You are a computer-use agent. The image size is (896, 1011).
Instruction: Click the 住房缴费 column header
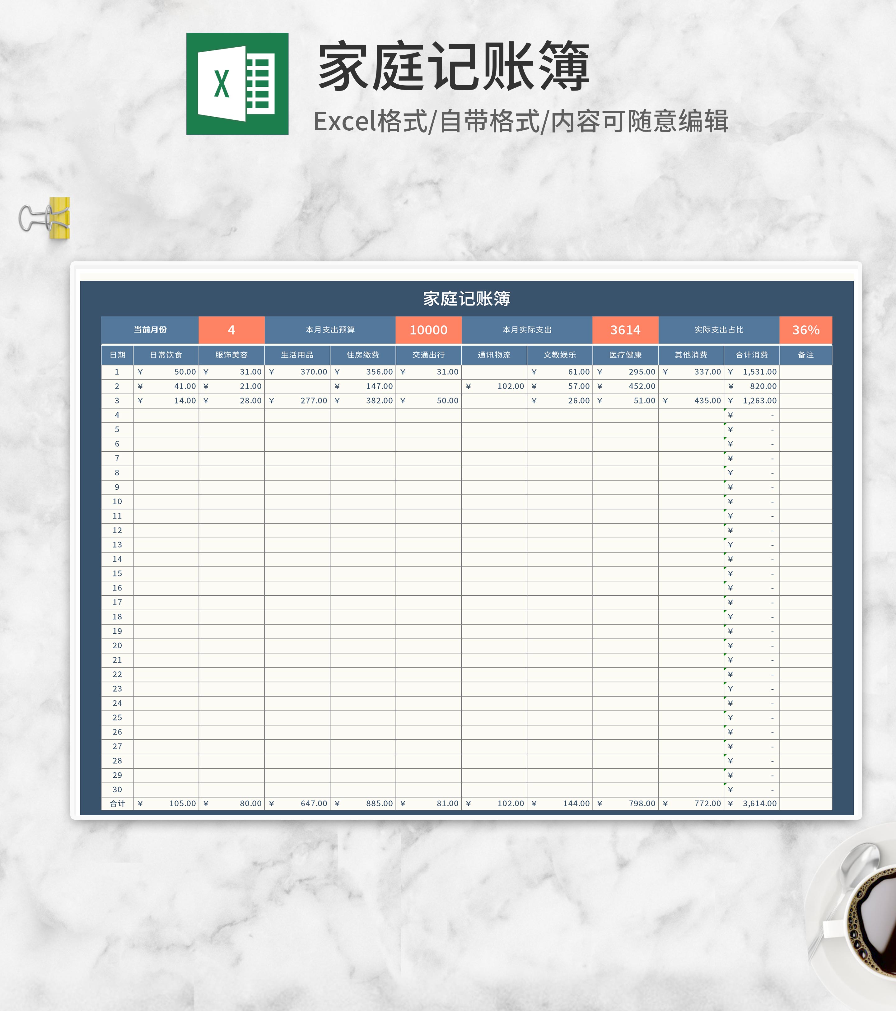click(x=363, y=355)
